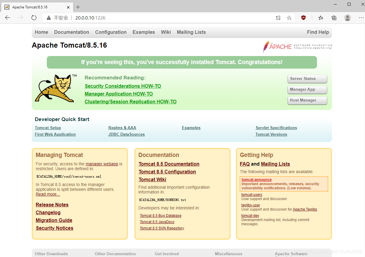The image size is (365, 257).
Task: Click the Read more... link
Action: [x=48, y=194]
